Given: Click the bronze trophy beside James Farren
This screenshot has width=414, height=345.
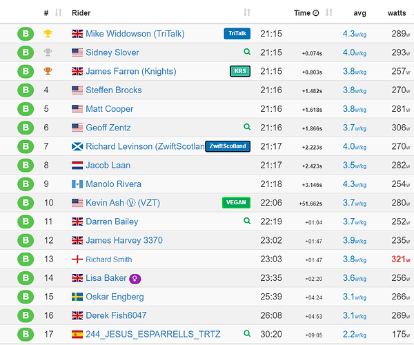Looking at the screenshot, I should pyautogui.click(x=48, y=71).
